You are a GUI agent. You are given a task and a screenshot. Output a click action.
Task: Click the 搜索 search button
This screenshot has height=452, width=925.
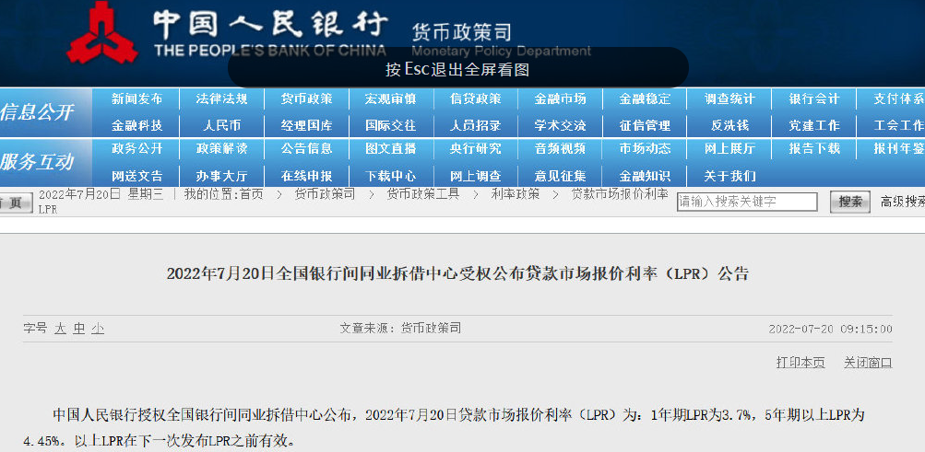pos(850,202)
